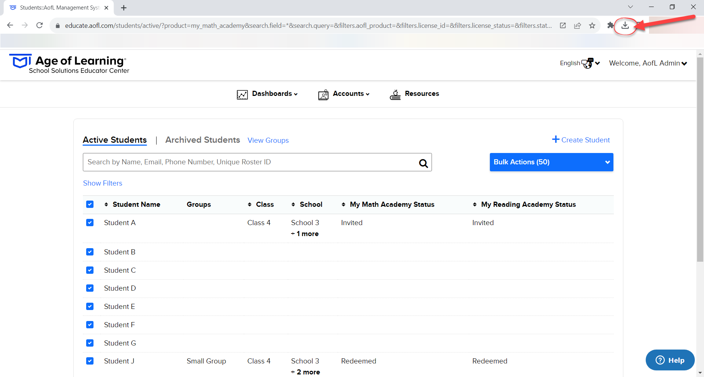Reload the page with refresh icon
This screenshot has height=377, width=704.
click(40, 25)
